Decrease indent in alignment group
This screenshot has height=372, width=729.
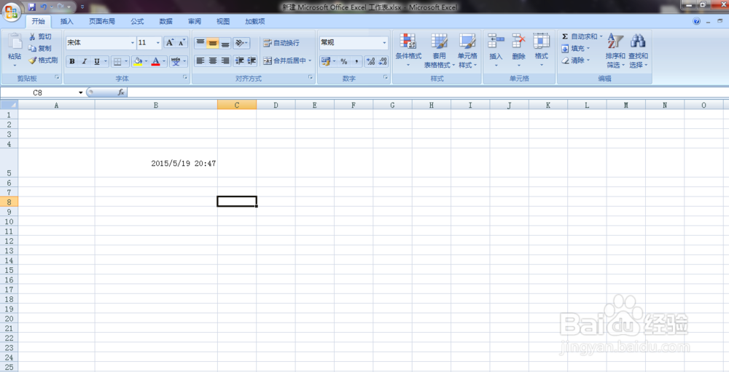239,61
